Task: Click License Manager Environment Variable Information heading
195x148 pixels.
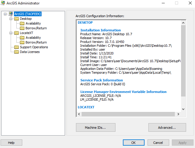Action: 123,92
